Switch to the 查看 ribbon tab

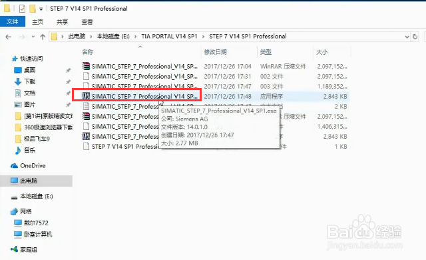[x=87, y=22]
